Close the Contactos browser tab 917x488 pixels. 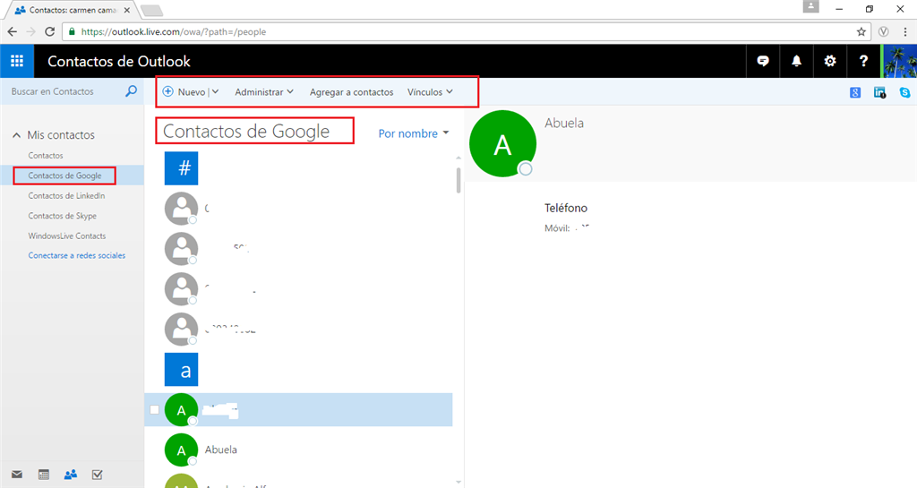[127, 10]
